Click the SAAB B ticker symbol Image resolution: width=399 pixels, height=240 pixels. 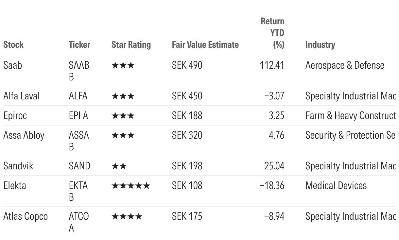tap(79, 71)
